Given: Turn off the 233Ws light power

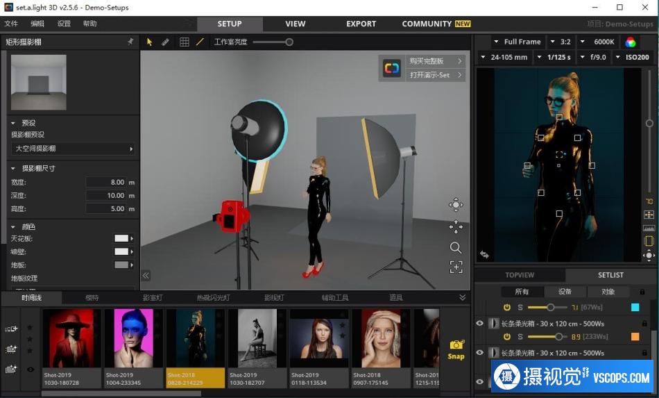Looking at the screenshot, I should (507, 337).
